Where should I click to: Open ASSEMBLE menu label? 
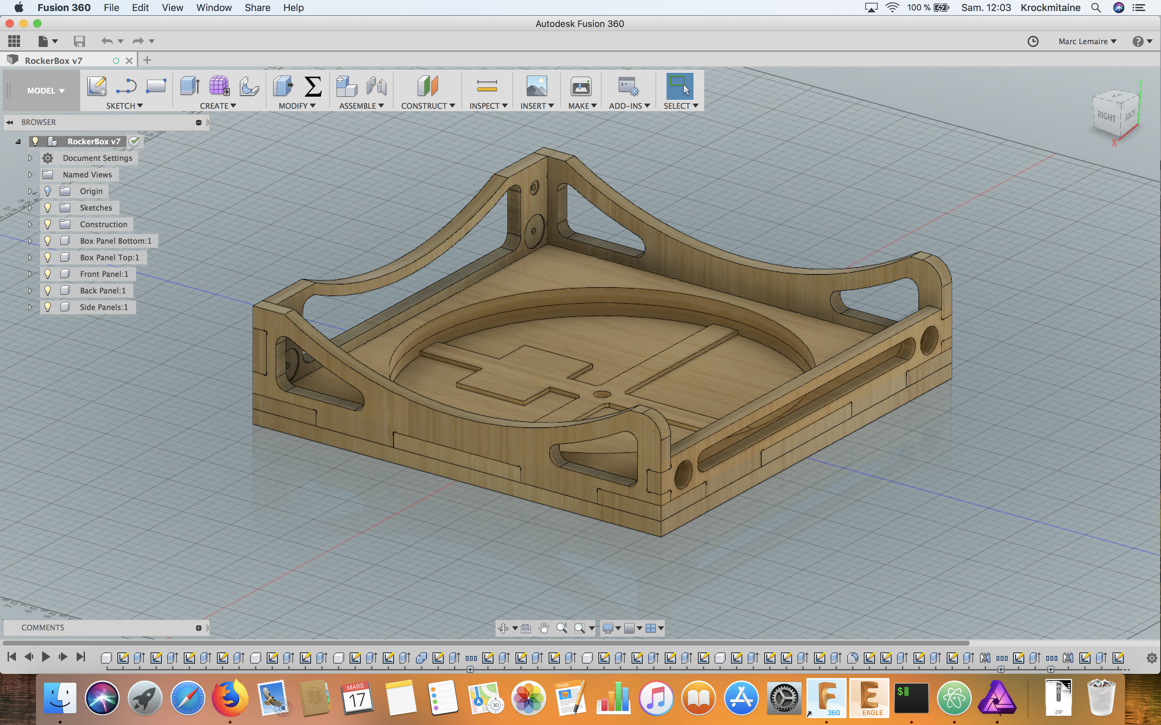click(x=361, y=106)
